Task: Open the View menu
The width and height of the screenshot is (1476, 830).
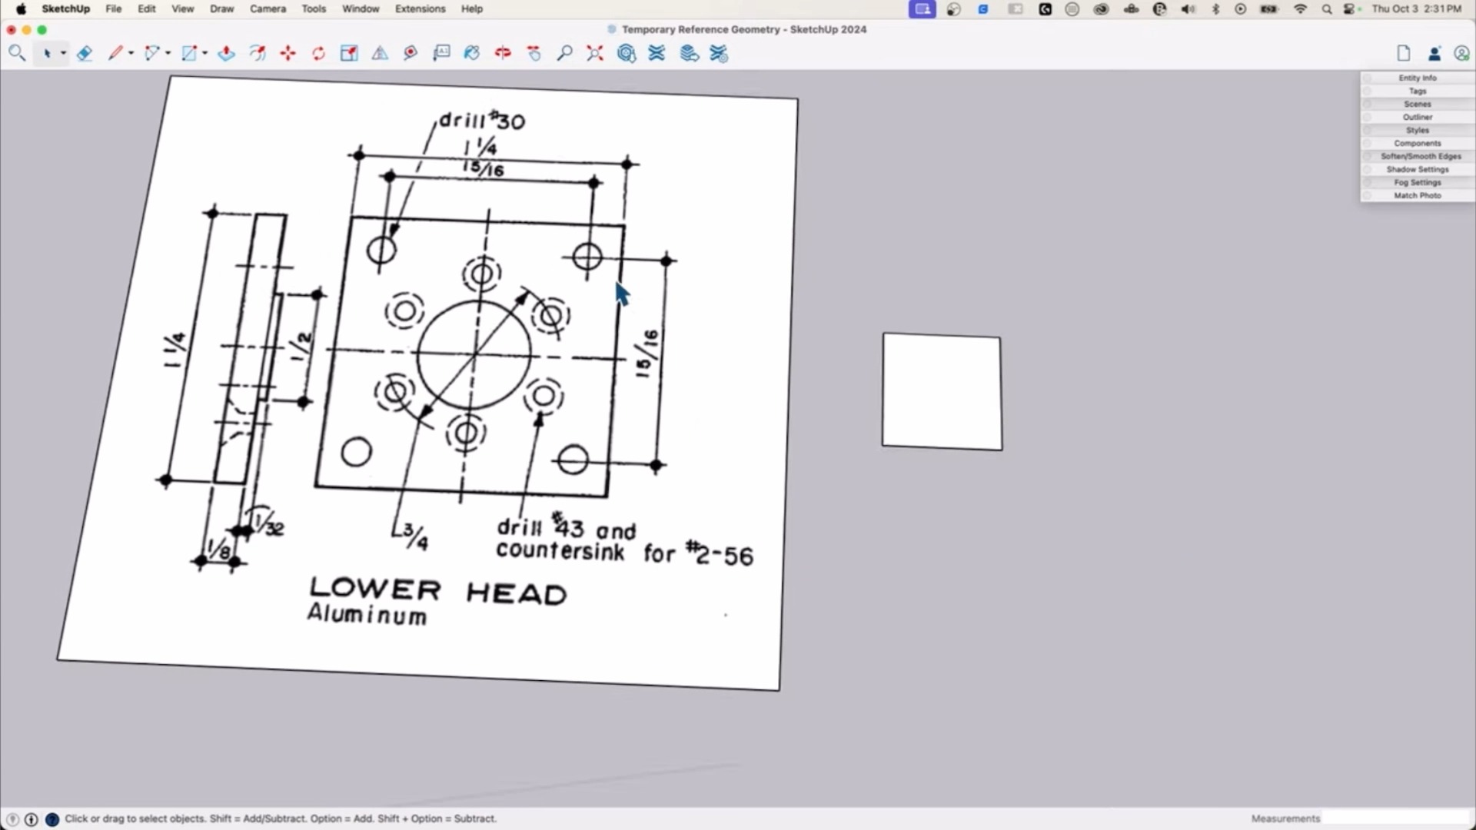Action: point(183,9)
